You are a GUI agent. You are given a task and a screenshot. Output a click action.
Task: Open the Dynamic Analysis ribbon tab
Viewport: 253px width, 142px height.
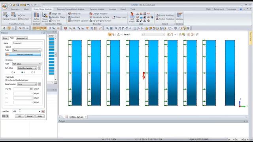[97, 9]
